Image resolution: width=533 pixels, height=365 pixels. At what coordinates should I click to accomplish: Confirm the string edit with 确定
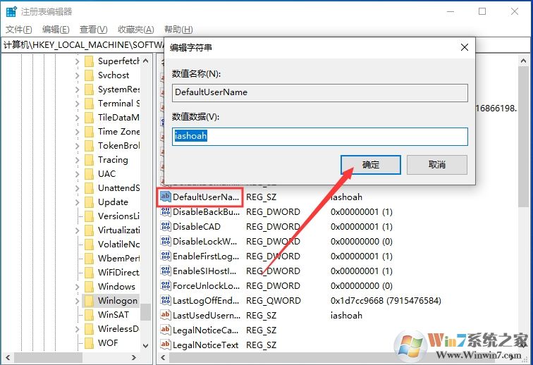371,165
